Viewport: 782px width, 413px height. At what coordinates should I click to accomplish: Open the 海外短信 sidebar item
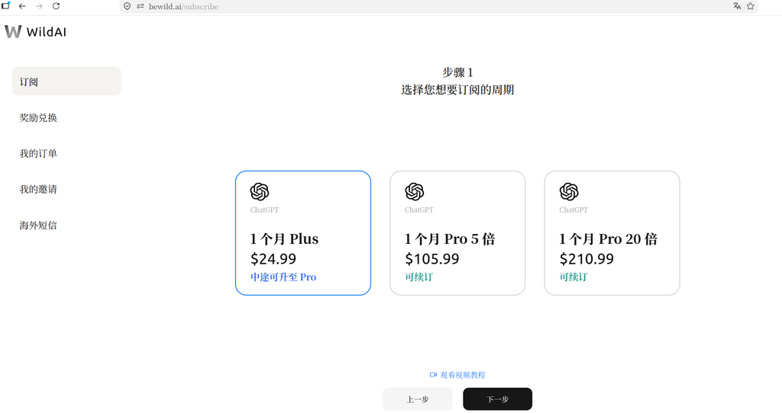point(38,226)
